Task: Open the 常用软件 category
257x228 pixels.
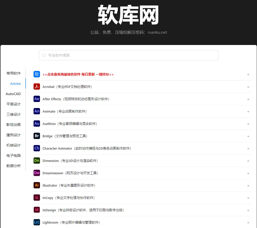Action: (x=14, y=73)
